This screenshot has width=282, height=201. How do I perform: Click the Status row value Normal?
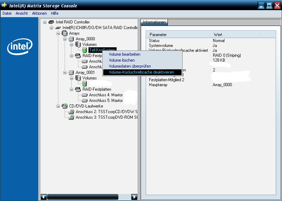point(219,41)
